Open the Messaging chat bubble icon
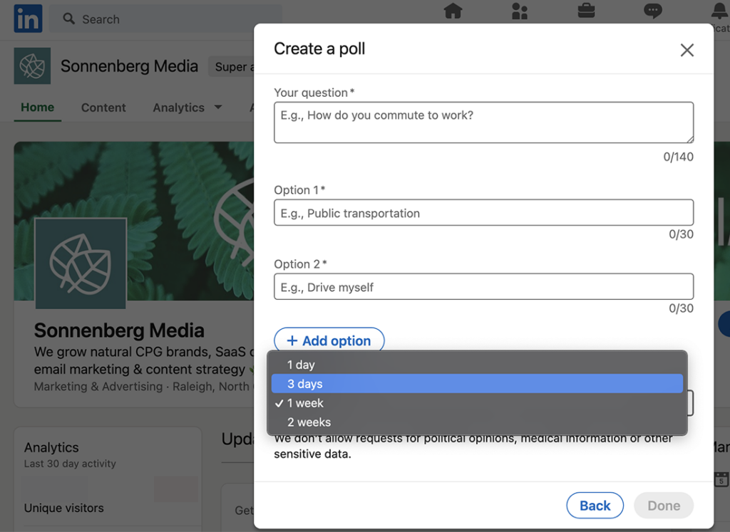The height and width of the screenshot is (532, 730). (653, 11)
